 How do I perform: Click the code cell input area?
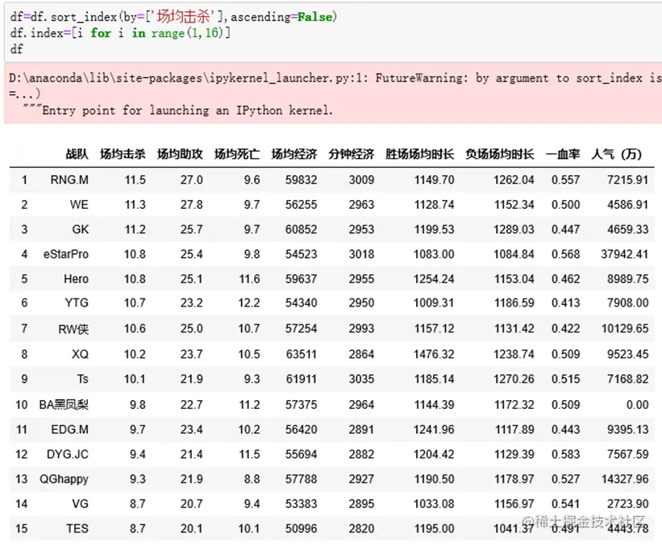[334, 33]
